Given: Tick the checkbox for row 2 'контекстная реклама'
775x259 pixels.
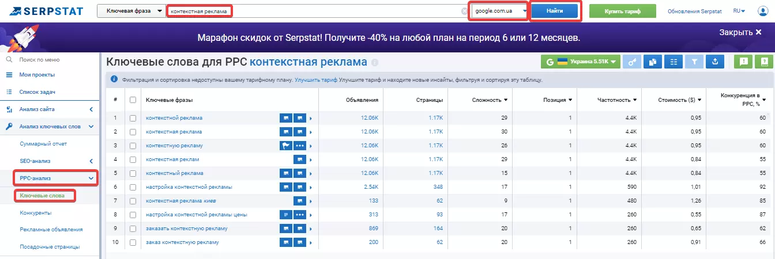Looking at the screenshot, I should pos(133,132).
